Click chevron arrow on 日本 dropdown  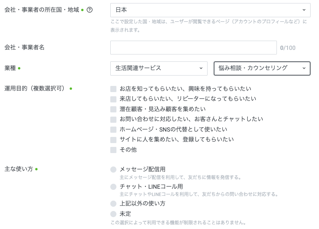pyautogui.click(x=304, y=10)
